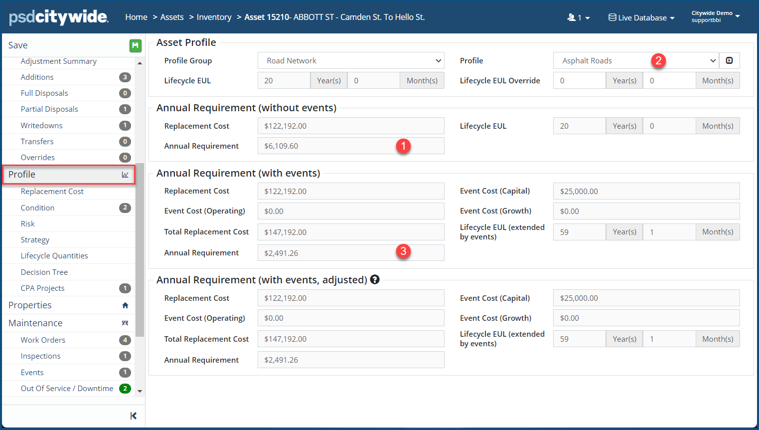Click the Properties home icon
Screen dimensions: 759x430
[125, 305]
